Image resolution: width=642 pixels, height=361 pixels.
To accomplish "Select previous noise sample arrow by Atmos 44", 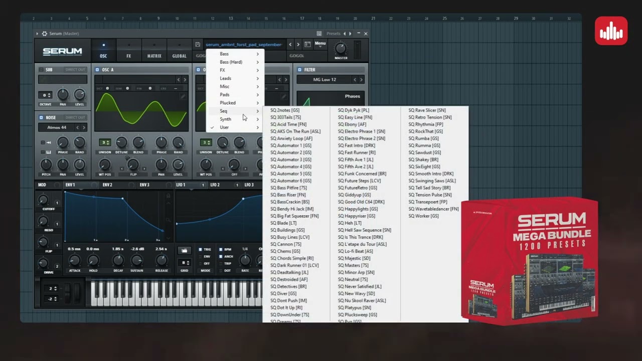I will [x=78, y=127].
